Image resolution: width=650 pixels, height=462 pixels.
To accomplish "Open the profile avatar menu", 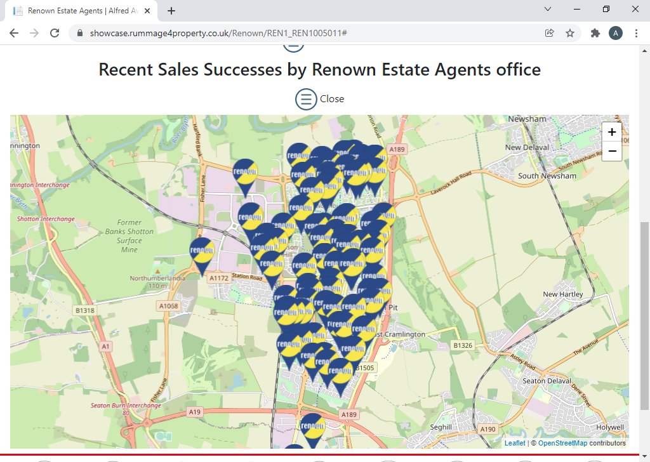I will tap(616, 32).
